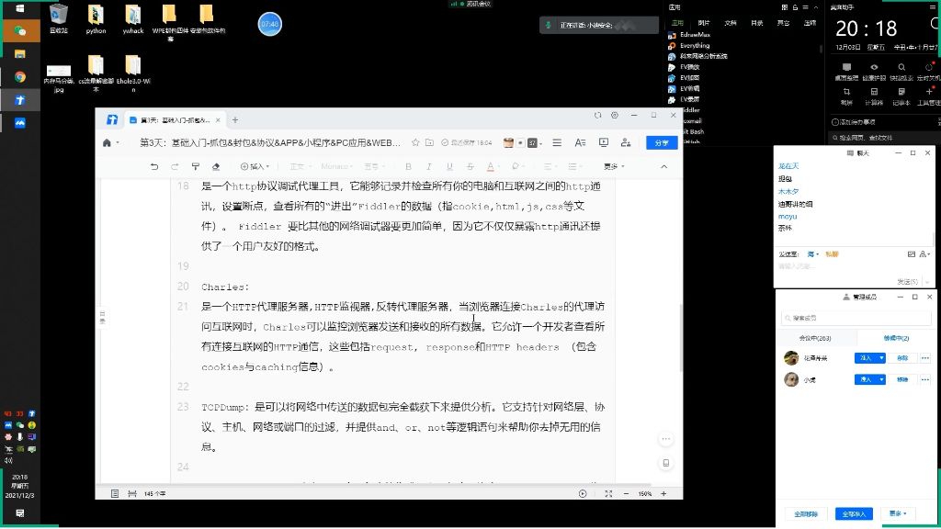Click the fullscreen icon in the bottom bar

click(608, 493)
